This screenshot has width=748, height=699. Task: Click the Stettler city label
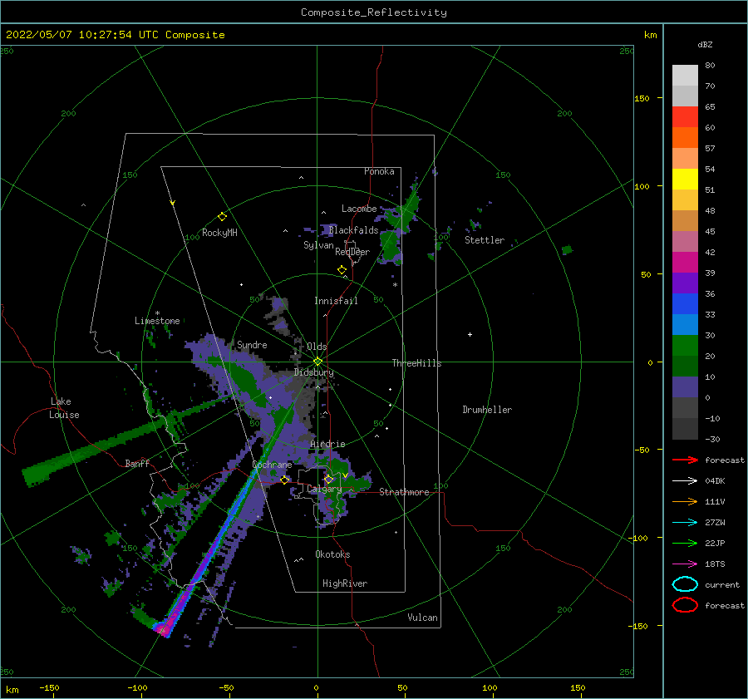(485, 240)
